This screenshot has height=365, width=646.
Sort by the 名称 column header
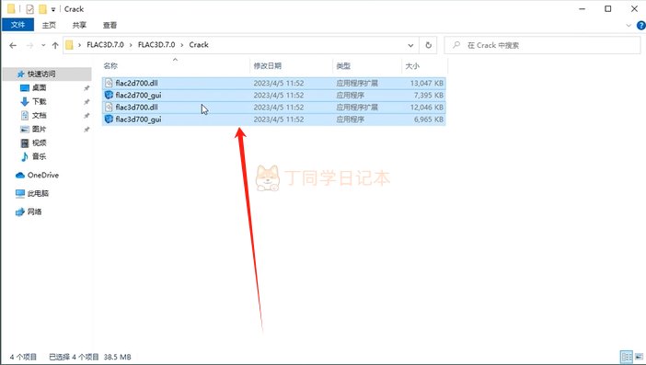tap(110, 66)
